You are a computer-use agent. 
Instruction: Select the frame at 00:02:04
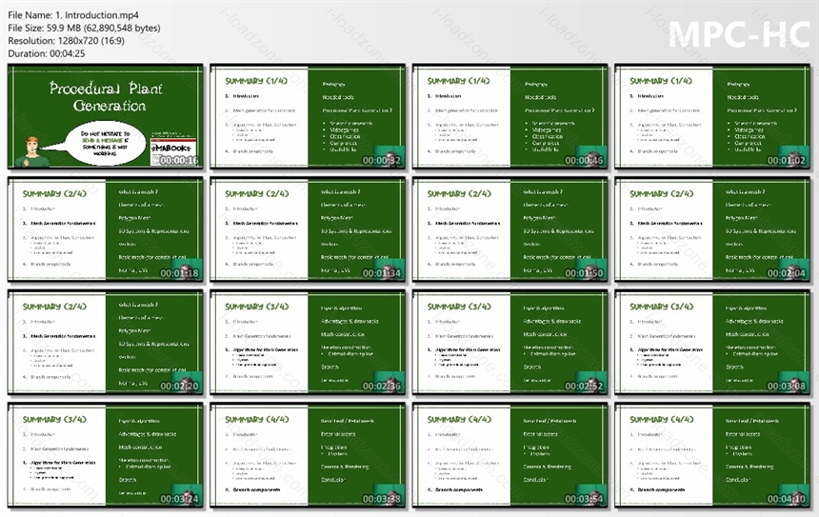pos(712,229)
